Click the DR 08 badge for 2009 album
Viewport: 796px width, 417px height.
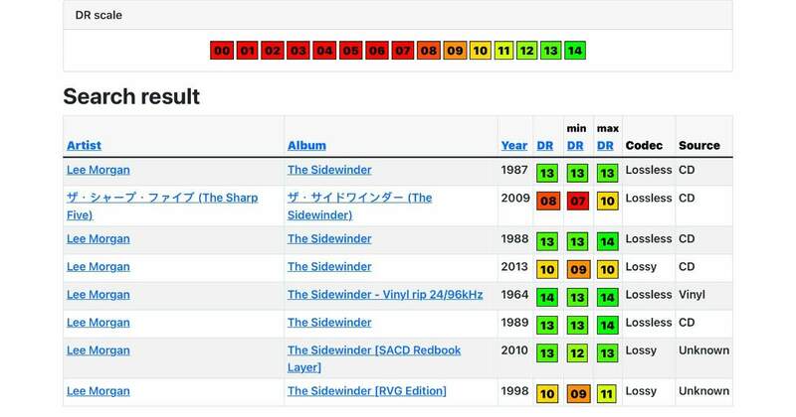pos(546,202)
